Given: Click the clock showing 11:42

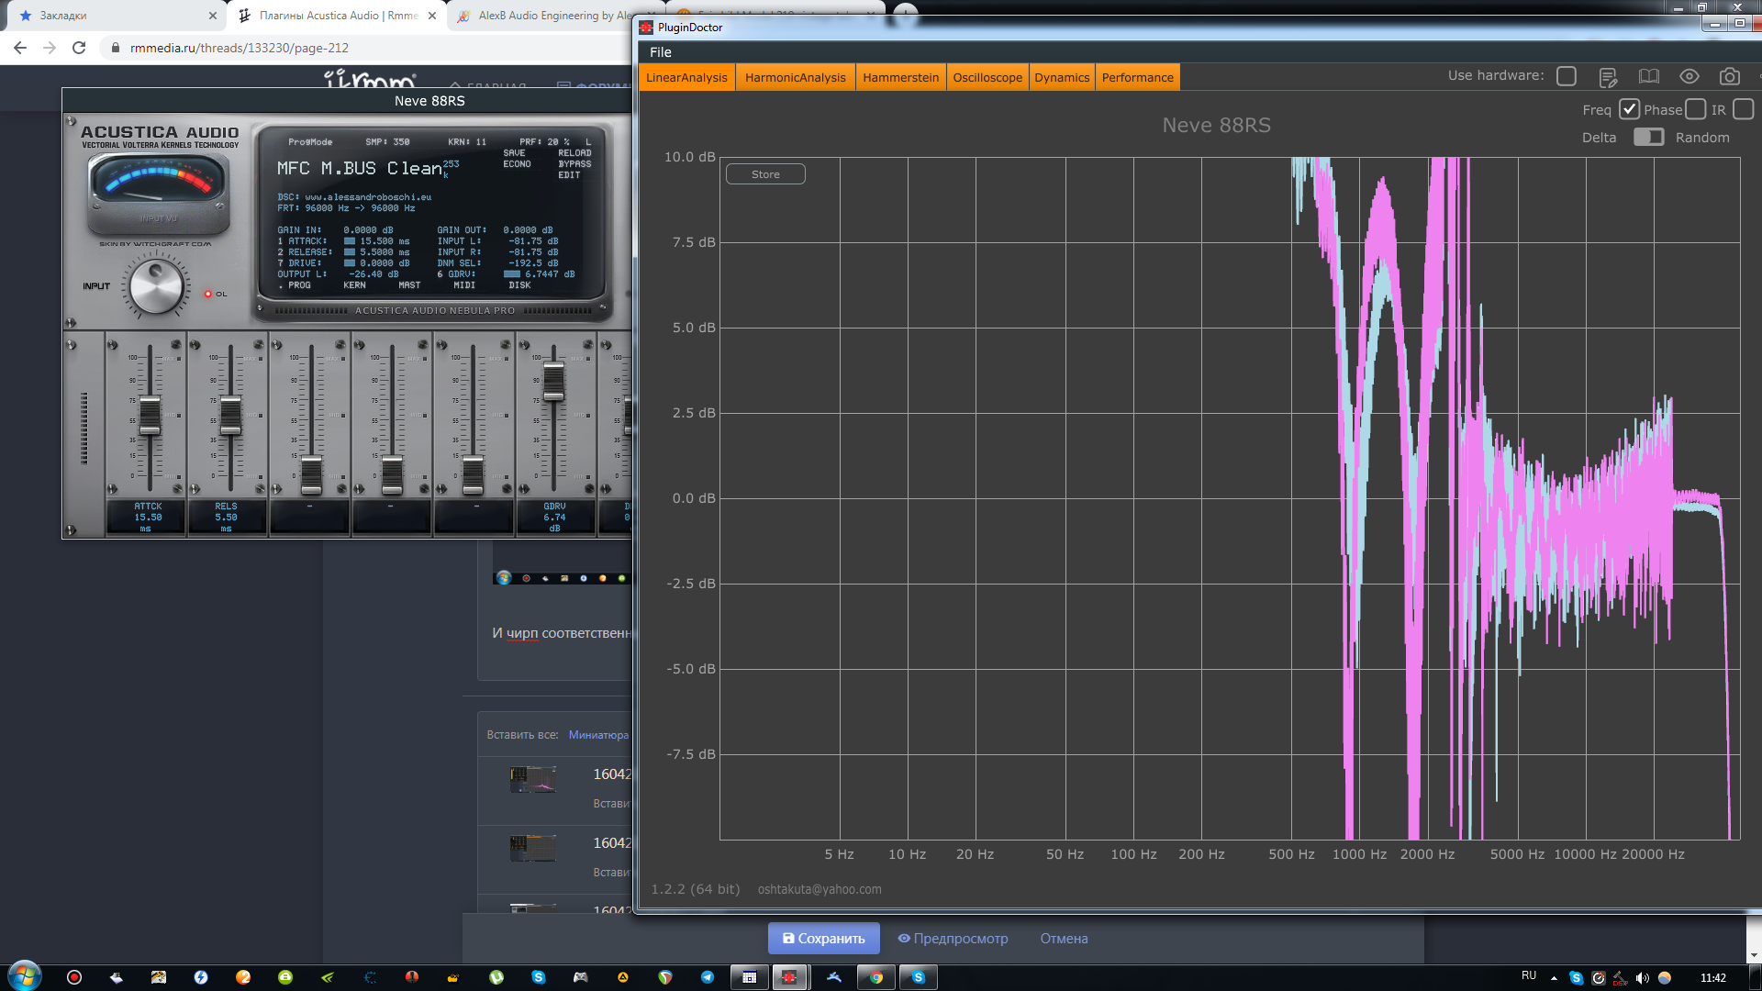Looking at the screenshot, I should pyautogui.click(x=1712, y=978).
